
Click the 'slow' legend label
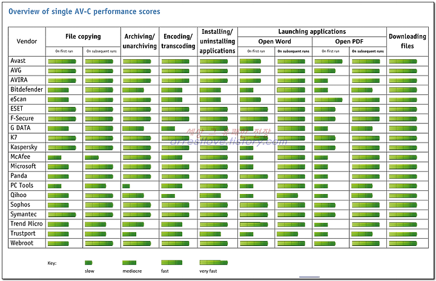pos(90,271)
